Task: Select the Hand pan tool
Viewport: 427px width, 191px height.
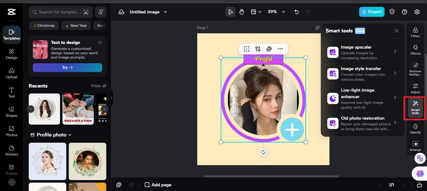Action: (x=242, y=12)
